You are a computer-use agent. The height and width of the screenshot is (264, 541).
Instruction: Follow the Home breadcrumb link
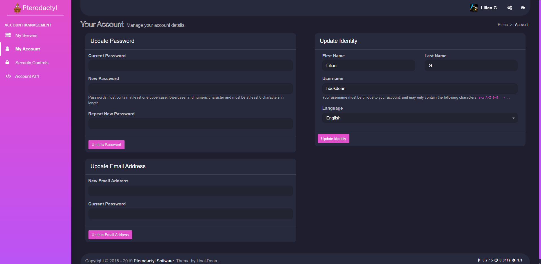[502, 25]
